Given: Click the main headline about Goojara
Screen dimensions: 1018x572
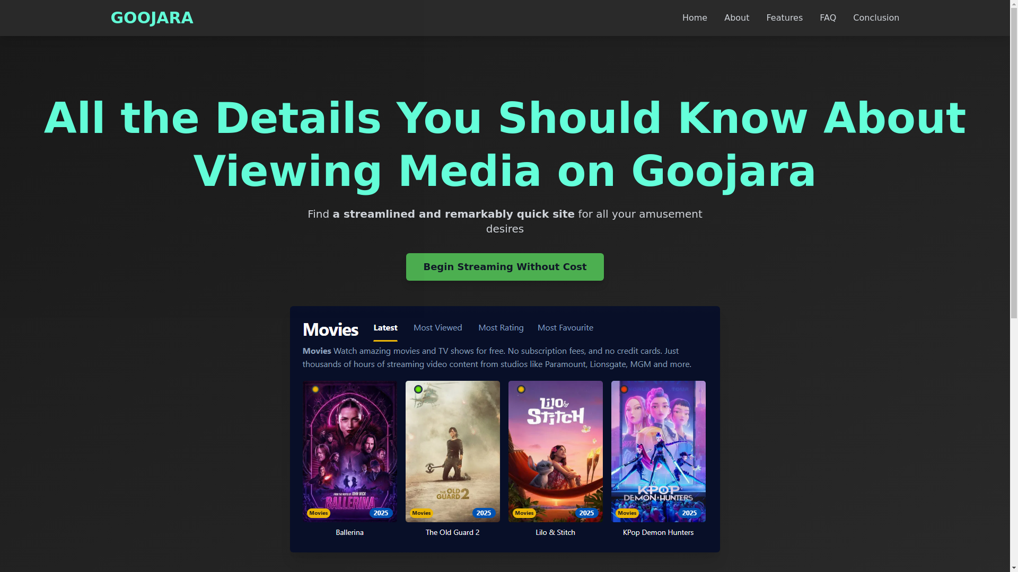Looking at the screenshot, I should [505, 144].
